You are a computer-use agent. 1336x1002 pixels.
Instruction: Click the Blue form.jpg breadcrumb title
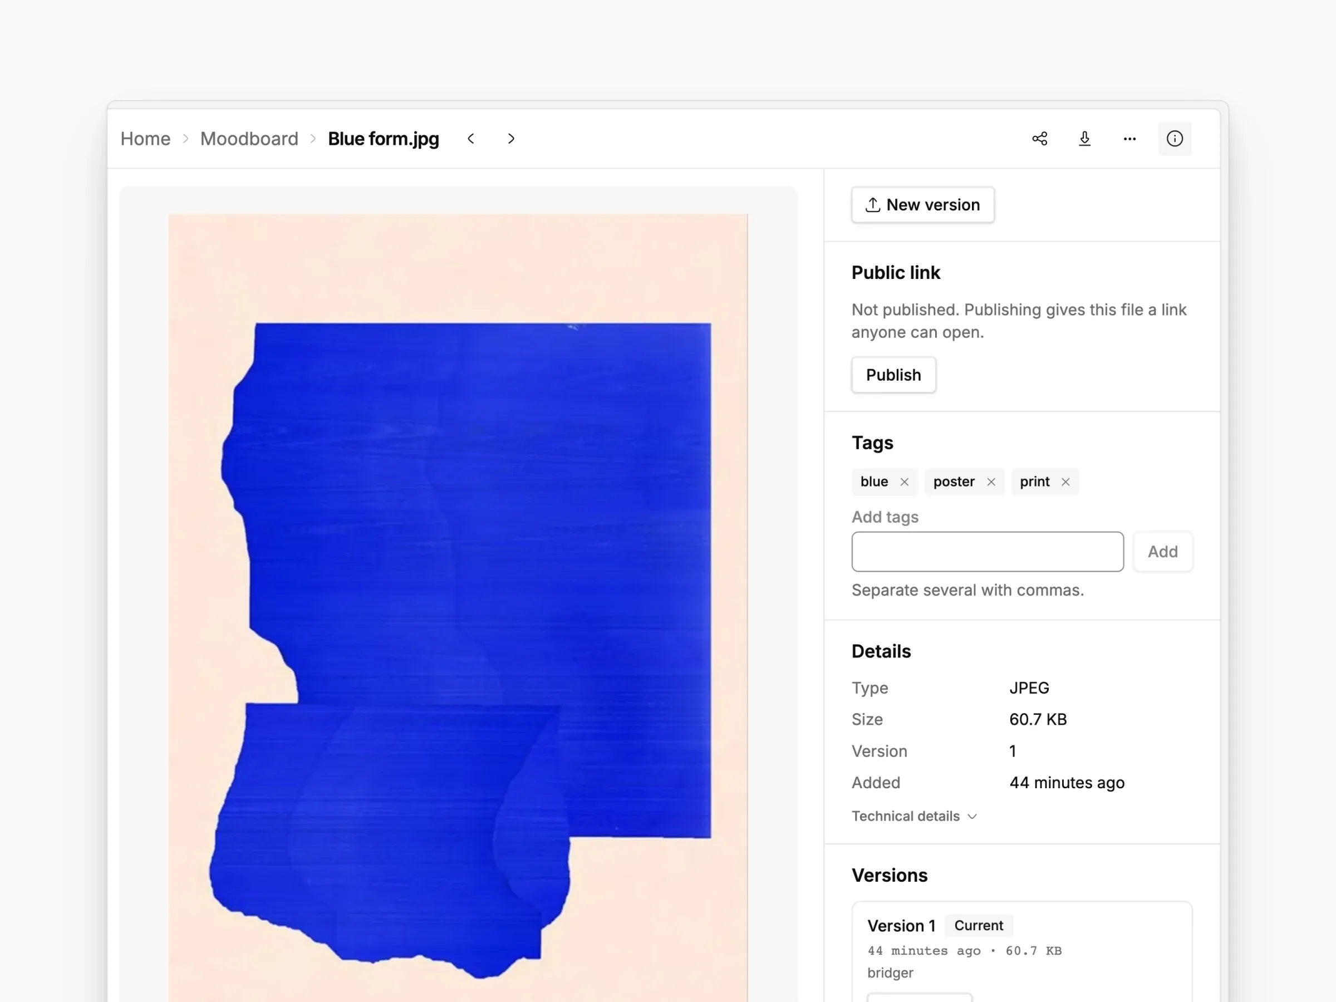click(x=384, y=139)
